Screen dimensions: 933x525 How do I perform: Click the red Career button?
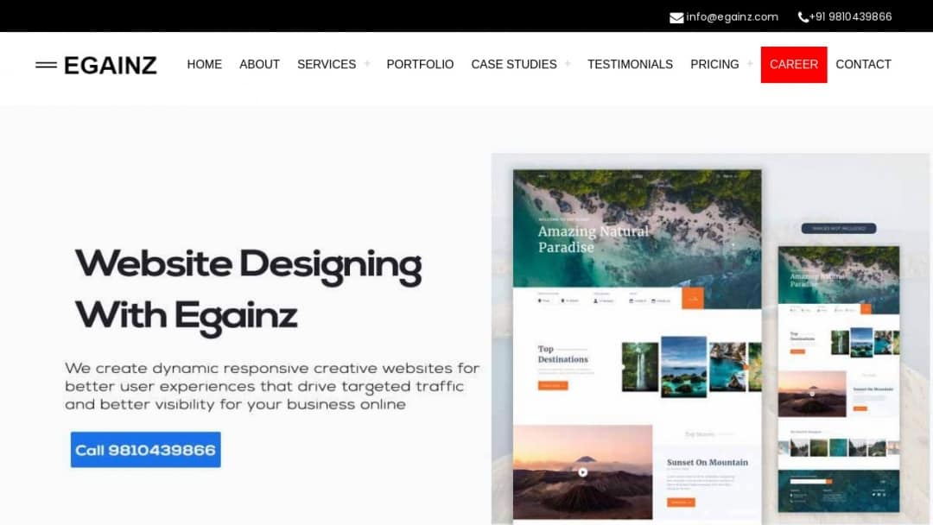(x=794, y=64)
